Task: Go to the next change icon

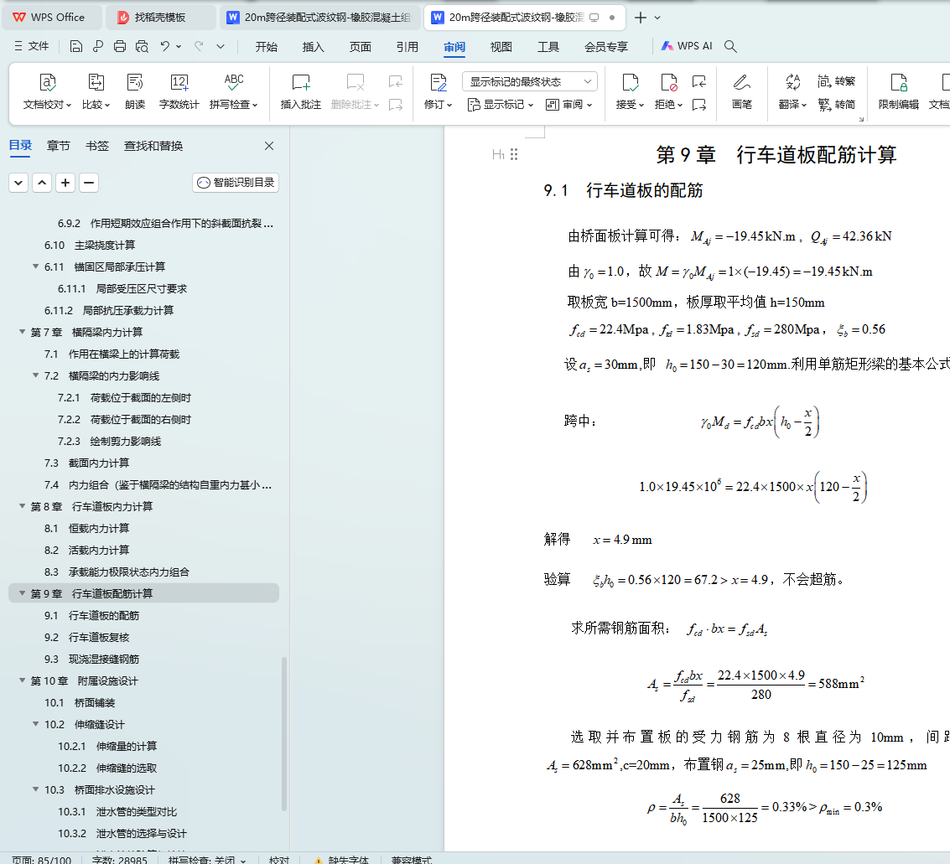Action: point(699,105)
